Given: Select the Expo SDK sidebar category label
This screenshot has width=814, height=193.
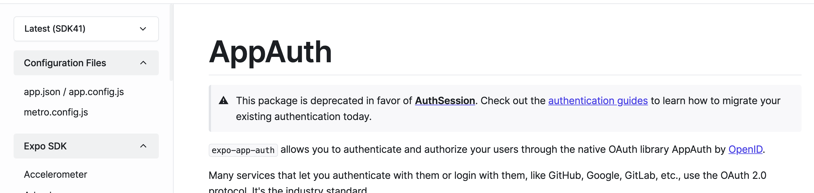Looking at the screenshot, I should click(x=45, y=146).
